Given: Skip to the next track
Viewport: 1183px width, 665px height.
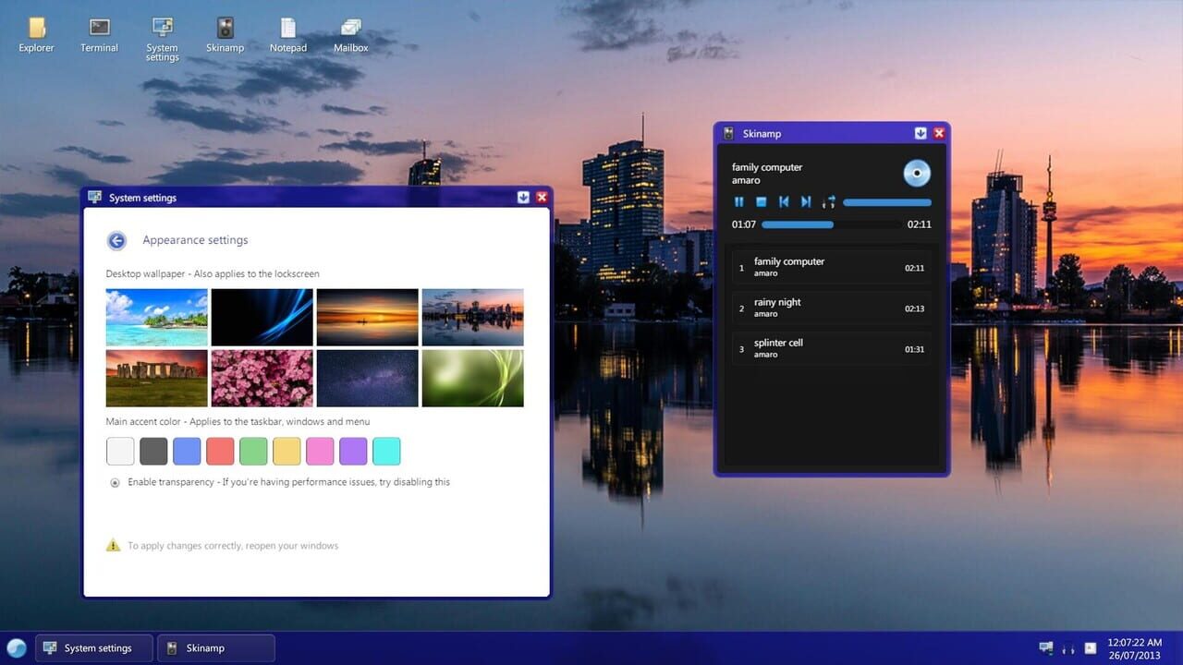Looking at the screenshot, I should 805,201.
